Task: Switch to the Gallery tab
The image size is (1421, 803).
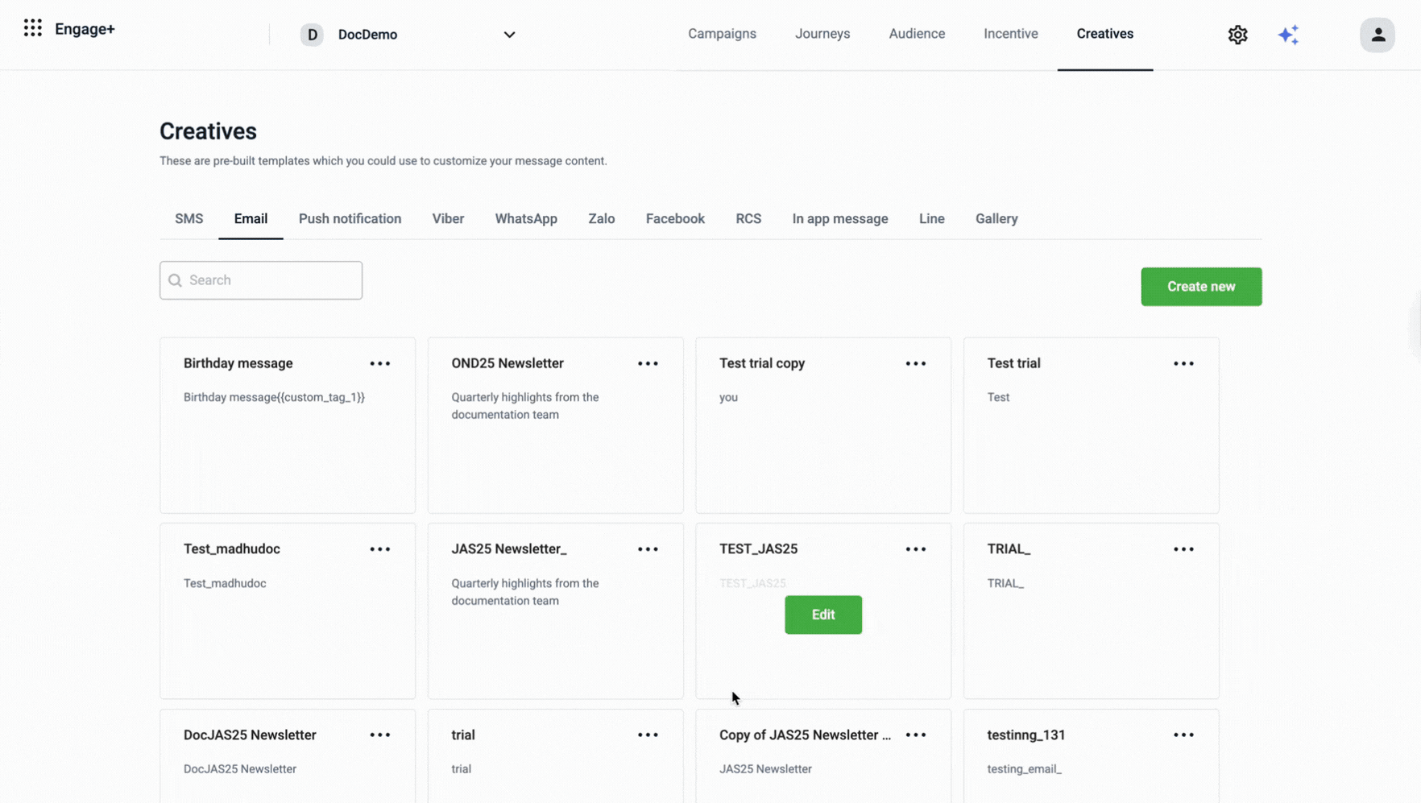Action: pyautogui.click(x=996, y=219)
